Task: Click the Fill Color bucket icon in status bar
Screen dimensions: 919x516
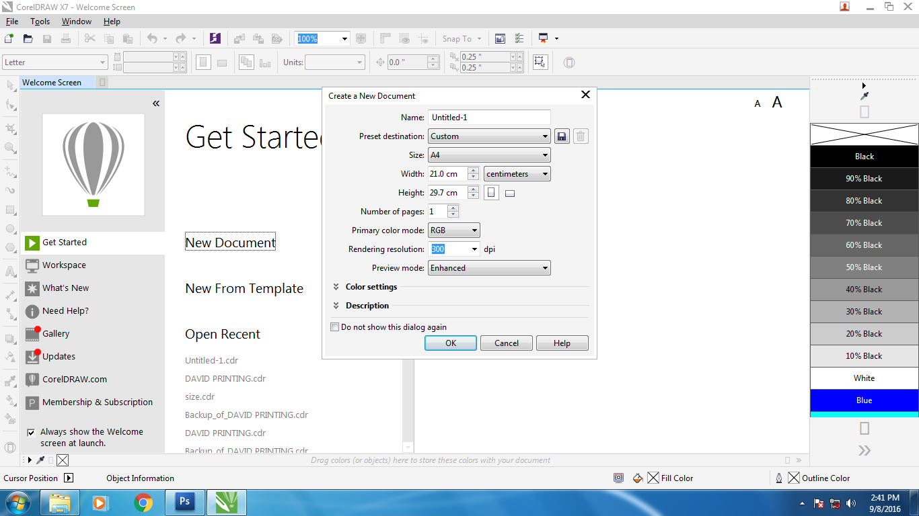Action: [x=638, y=478]
